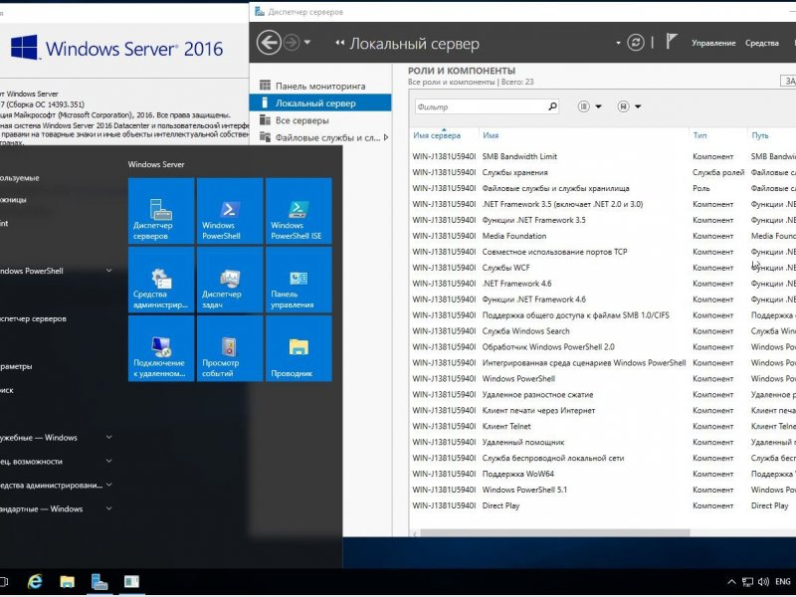Open the Средства администрирования tile
This screenshot has height=597, width=796.
coord(161,280)
